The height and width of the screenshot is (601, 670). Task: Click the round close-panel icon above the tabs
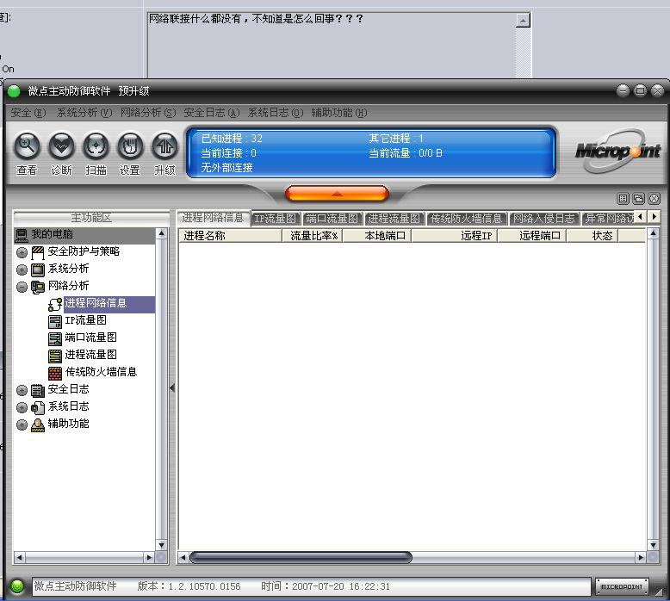pos(654,198)
